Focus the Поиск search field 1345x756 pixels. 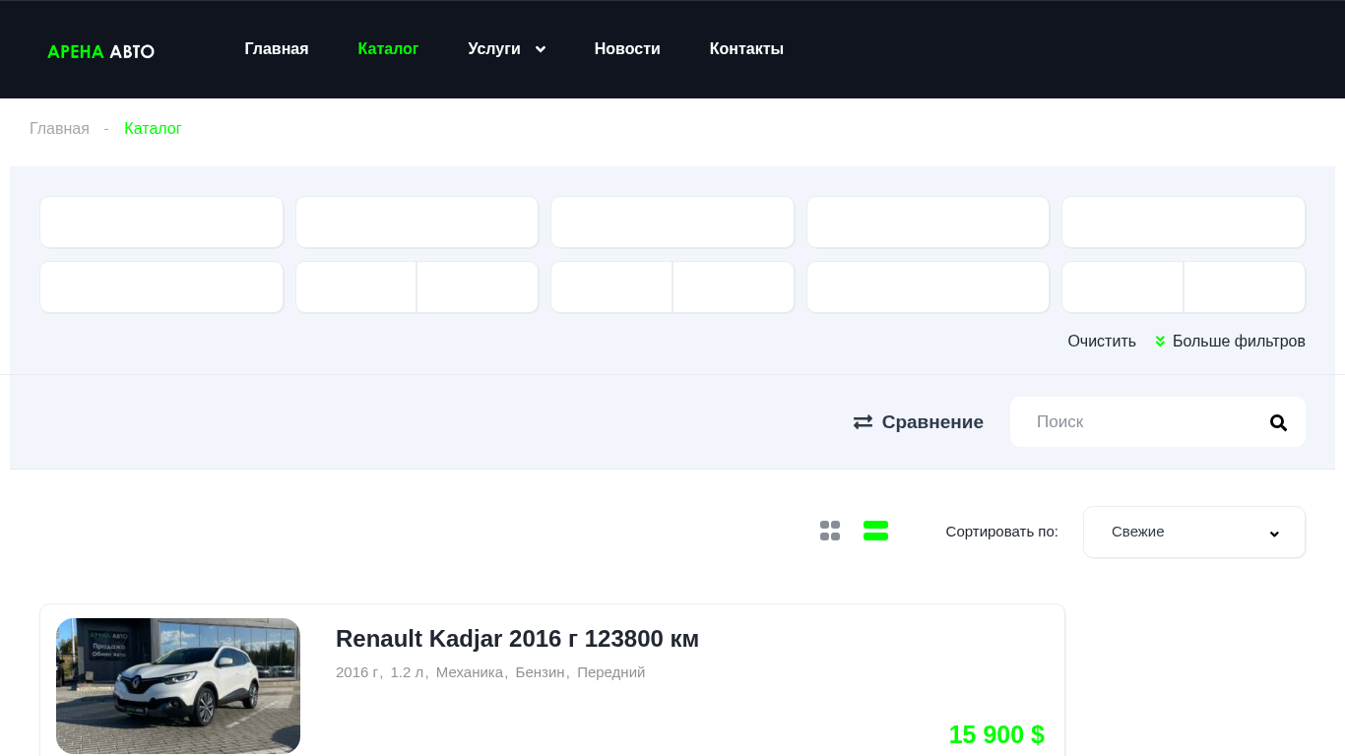click(1142, 422)
